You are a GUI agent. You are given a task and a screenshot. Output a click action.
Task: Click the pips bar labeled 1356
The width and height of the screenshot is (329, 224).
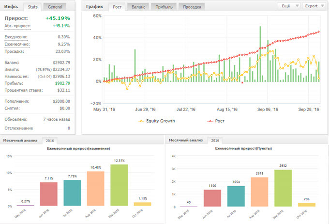212,198
